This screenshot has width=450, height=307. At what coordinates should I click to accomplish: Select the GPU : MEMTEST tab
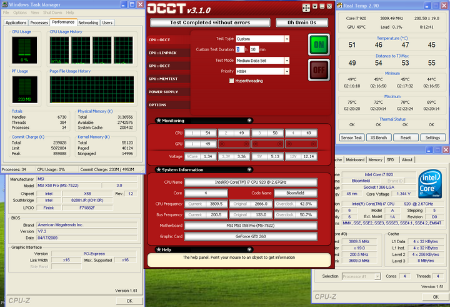click(169, 79)
